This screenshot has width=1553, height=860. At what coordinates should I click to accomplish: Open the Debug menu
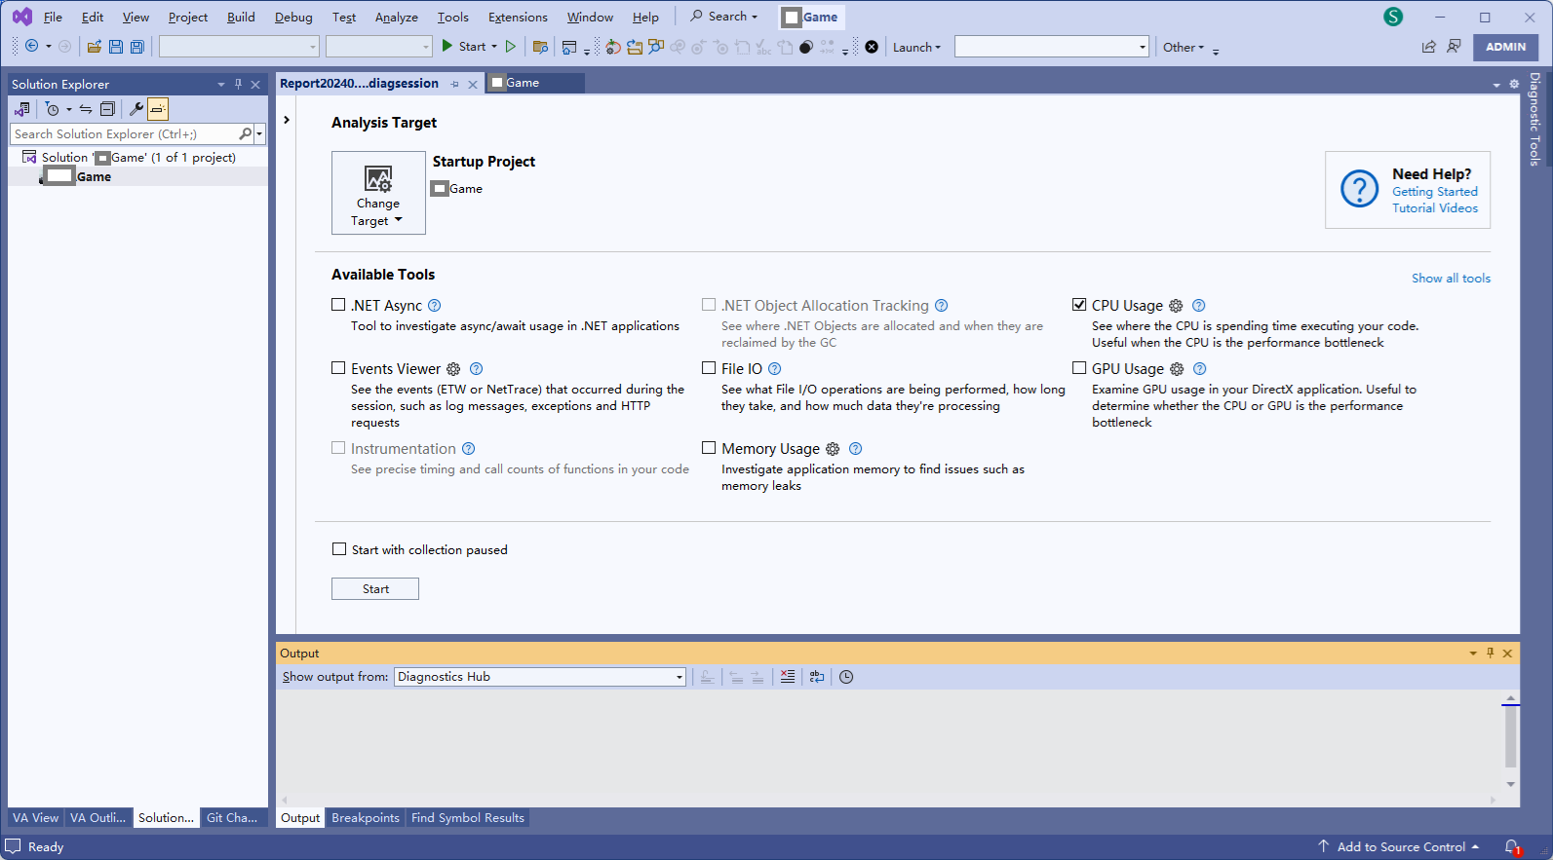[x=293, y=18]
